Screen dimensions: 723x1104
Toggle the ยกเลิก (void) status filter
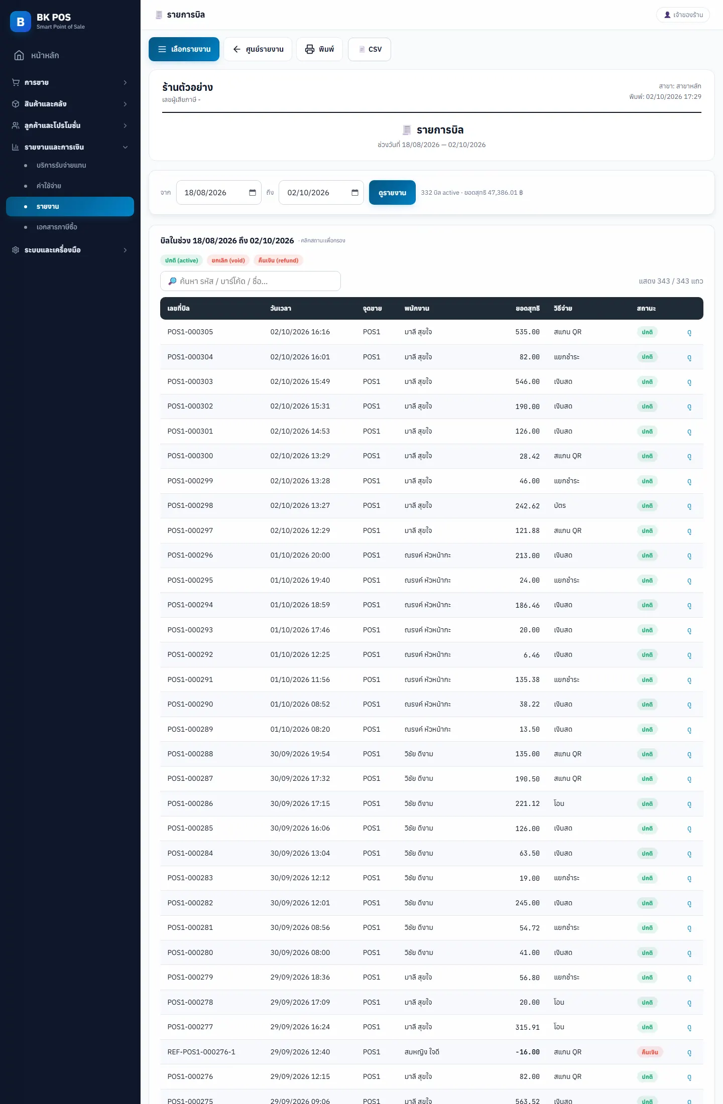pyautogui.click(x=228, y=260)
